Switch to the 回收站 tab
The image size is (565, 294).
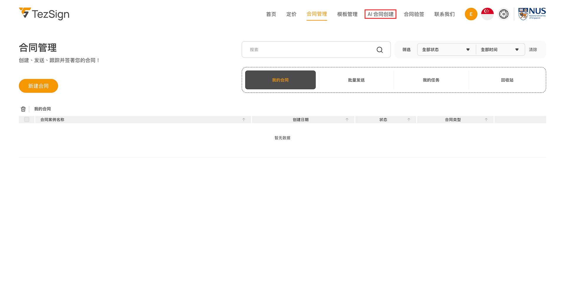(x=507, y=80)
